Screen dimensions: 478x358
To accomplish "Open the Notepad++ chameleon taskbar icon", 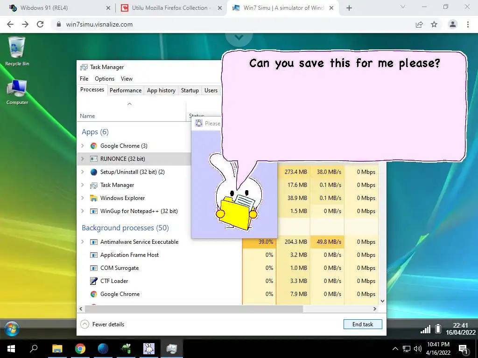I will tap(126, 349).
